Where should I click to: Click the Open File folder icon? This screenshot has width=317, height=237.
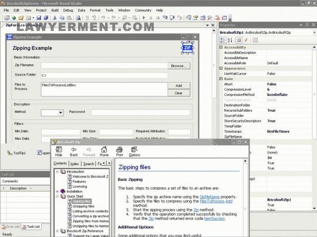pyautogui.click(x=21, y=18)
